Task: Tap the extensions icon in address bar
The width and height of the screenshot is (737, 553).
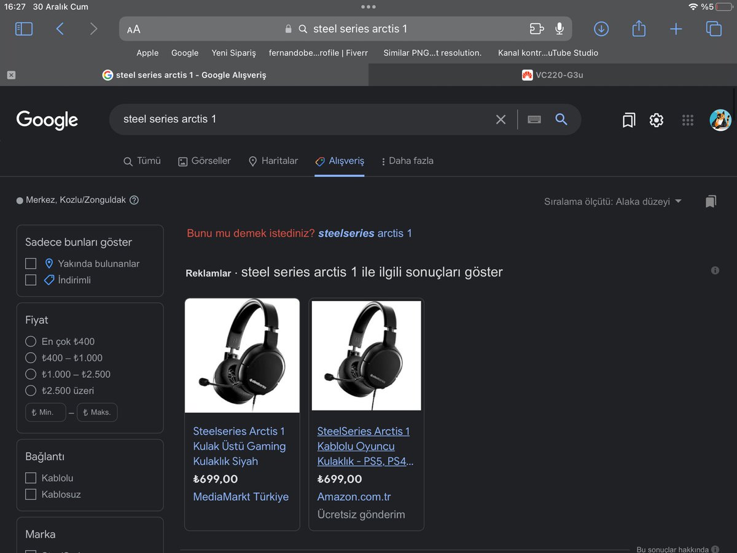Action: point(537,29)
